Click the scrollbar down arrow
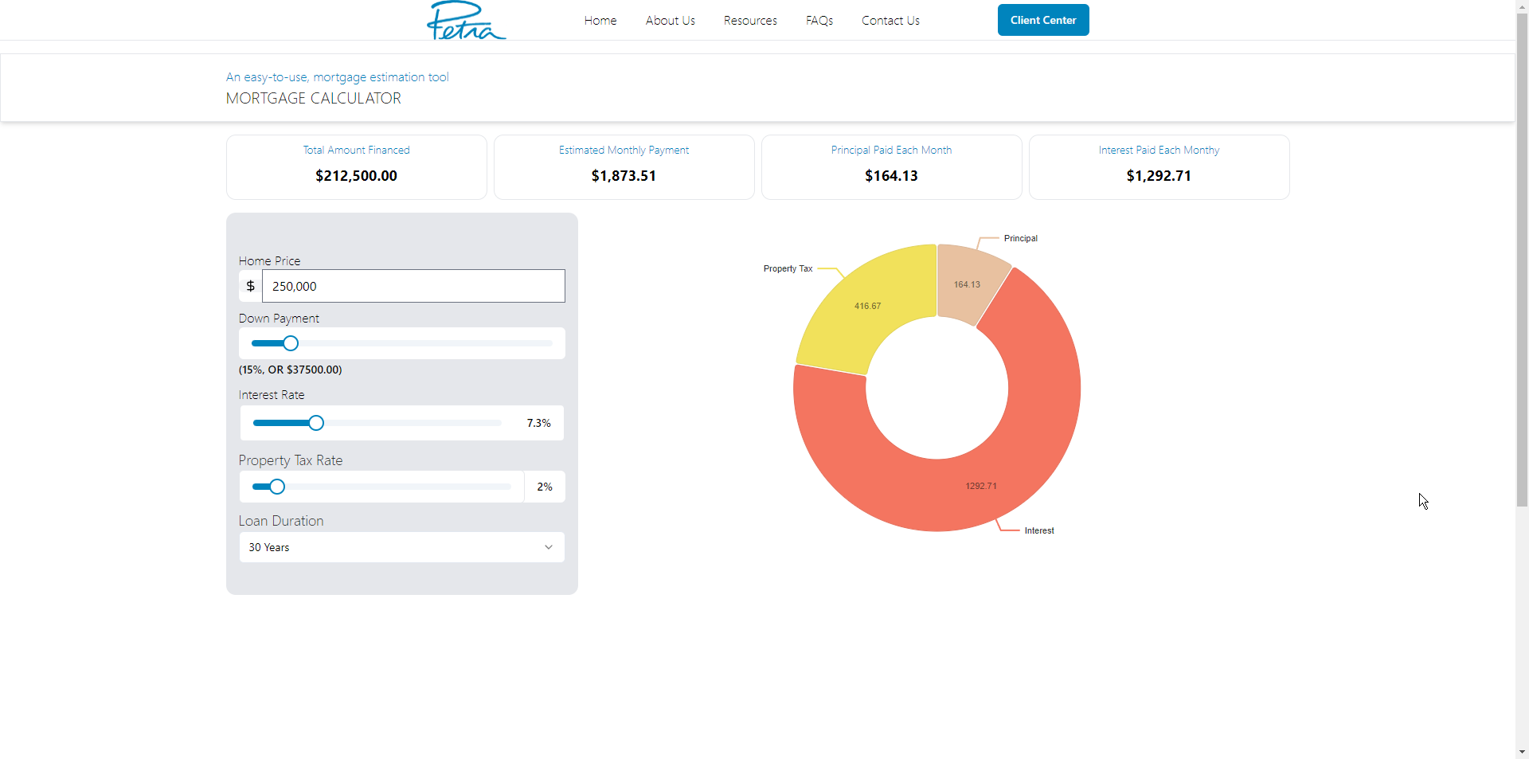This screenshot has width=1529, height=759. pos(1522,752)
